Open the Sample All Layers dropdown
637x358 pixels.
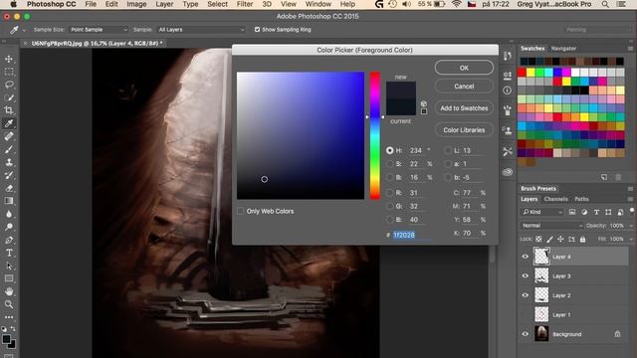(201, 29)
